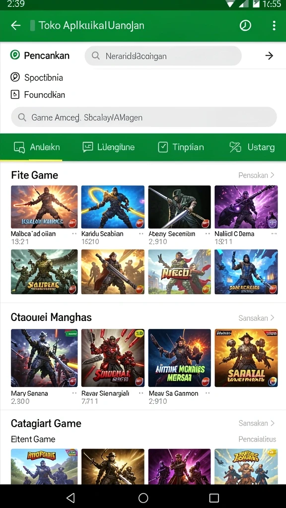Click the Ctaourei Manghas section heading

(51, 317)
